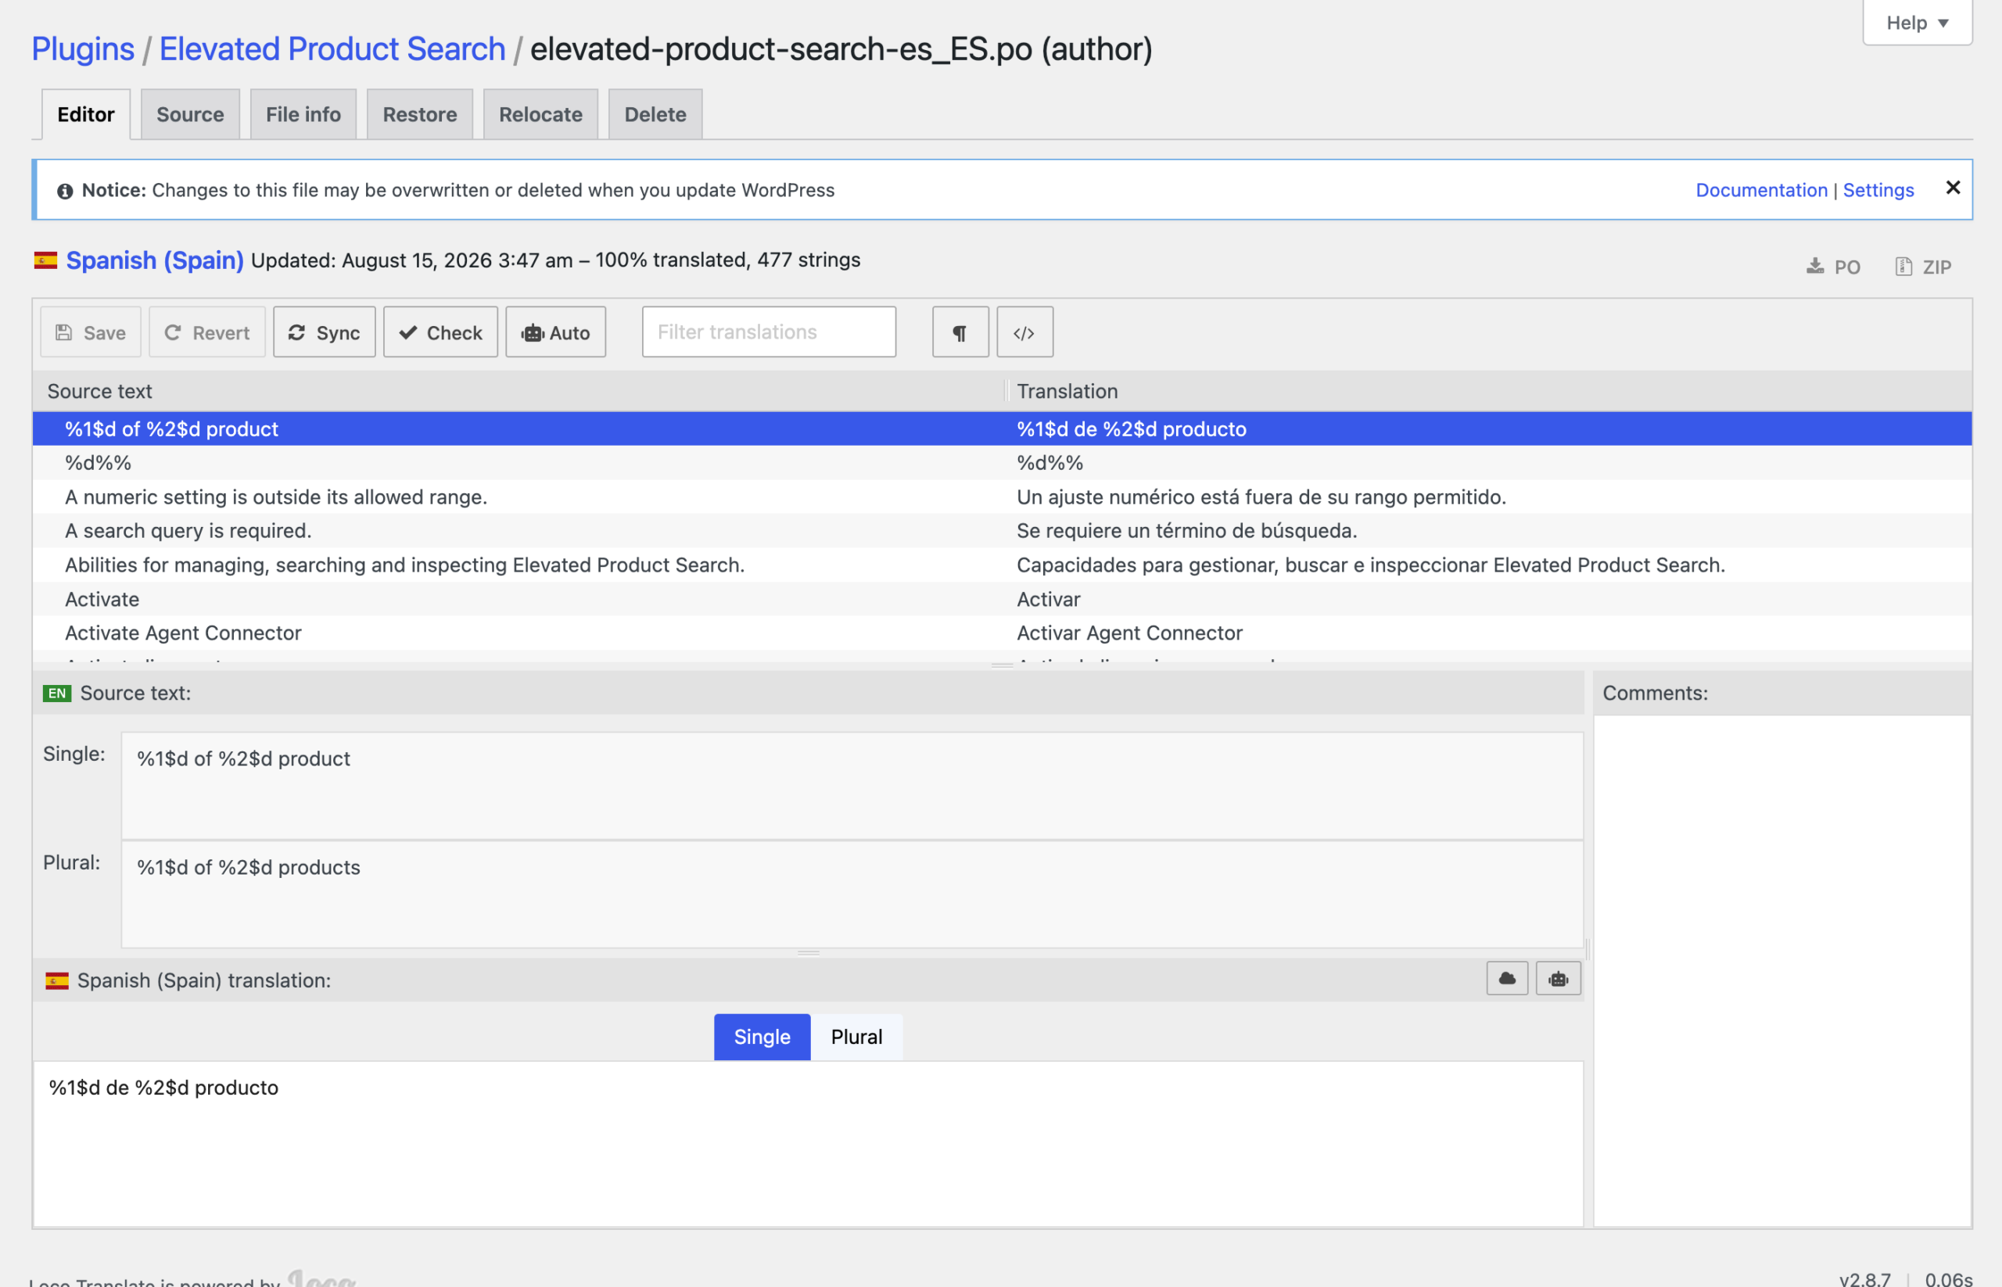Click into the Spanish translation text area

pyautogui.click(x=809, y=1143)
